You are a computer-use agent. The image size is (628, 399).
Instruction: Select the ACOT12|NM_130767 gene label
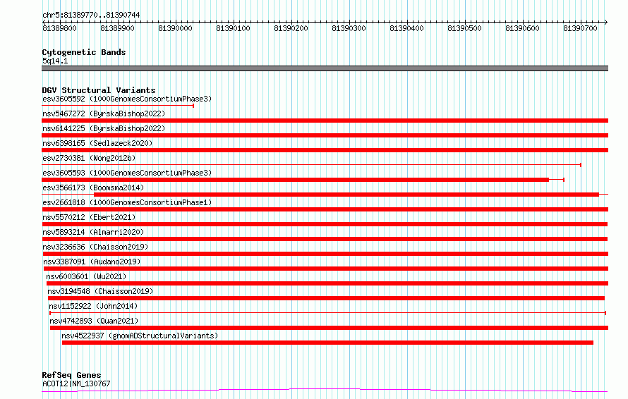pos(76,383)
